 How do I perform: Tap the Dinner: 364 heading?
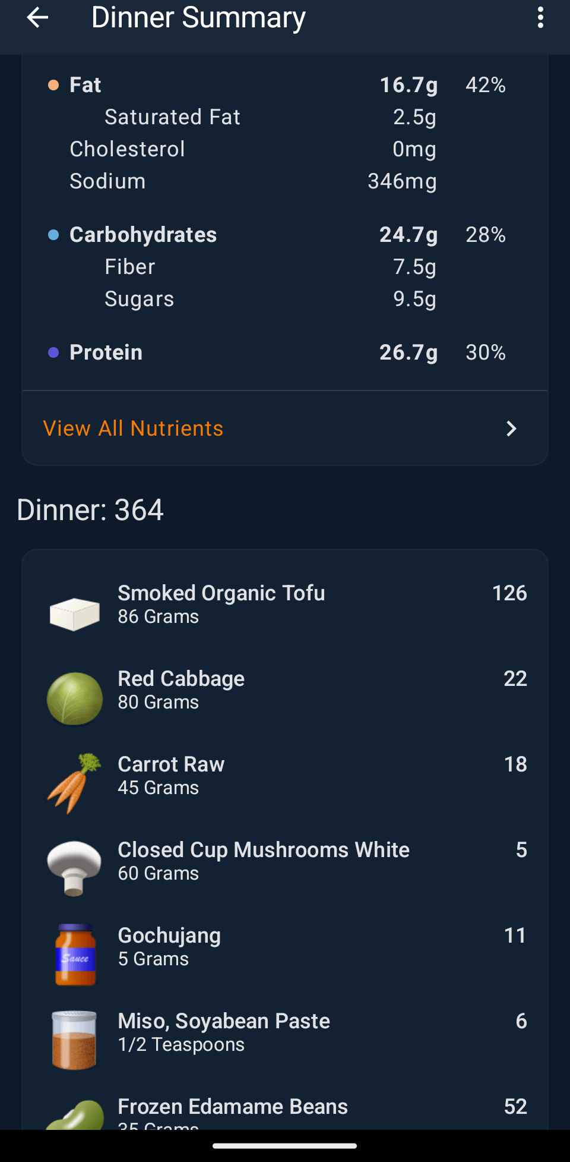[90, 510]
